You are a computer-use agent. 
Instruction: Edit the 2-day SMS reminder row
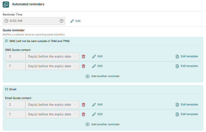pos(97,56)
